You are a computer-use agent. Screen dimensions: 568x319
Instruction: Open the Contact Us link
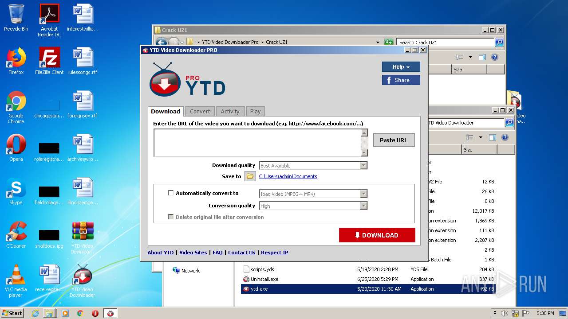pyautogui.click(x=242, y=253)
